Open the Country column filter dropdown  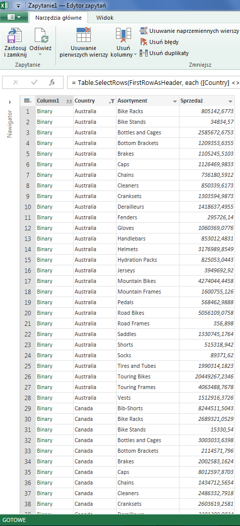point(112,101)
